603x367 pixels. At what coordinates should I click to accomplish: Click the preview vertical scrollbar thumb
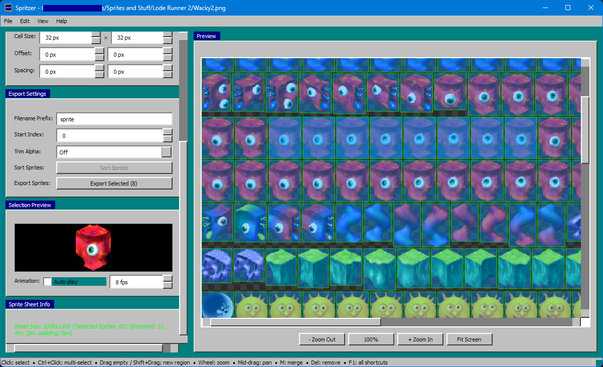[585, 129]
